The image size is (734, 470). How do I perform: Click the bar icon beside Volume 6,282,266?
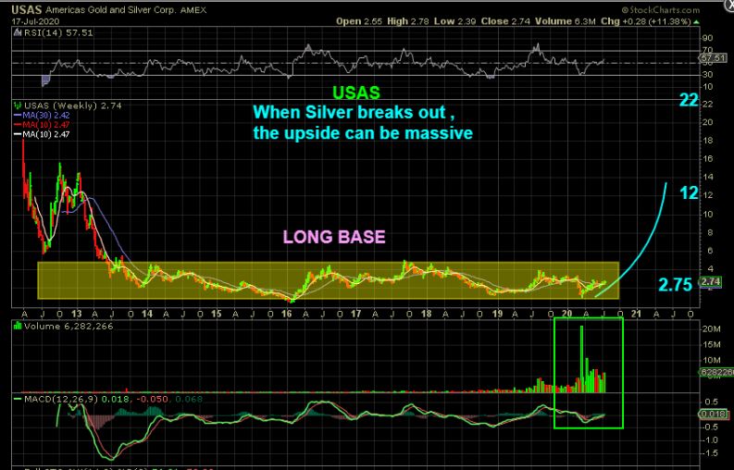click(18, 326)
